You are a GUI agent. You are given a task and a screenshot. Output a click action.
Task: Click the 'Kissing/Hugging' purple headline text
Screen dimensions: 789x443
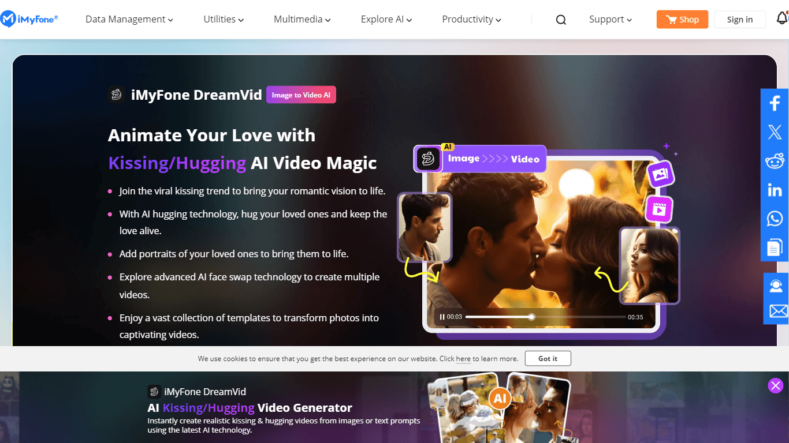177,163
